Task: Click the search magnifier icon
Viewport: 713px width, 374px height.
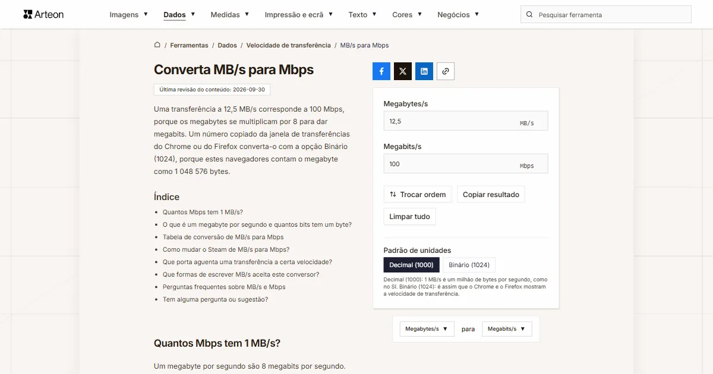Action: coord(529,15)
